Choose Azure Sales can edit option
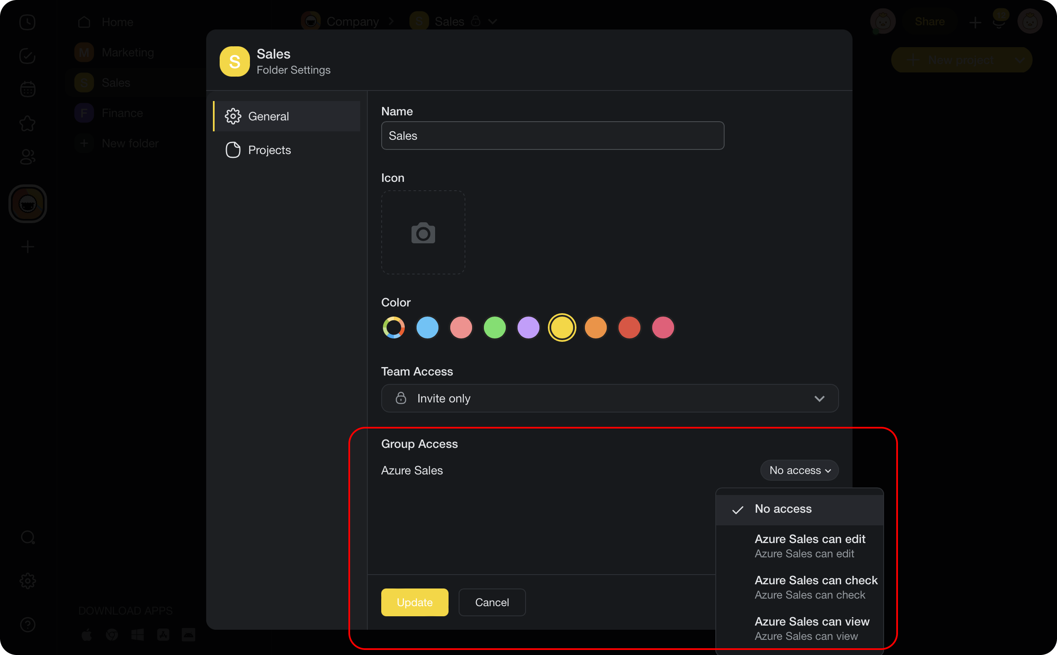1057x655 pixels. pyautogui.click(x=809, y=546)
